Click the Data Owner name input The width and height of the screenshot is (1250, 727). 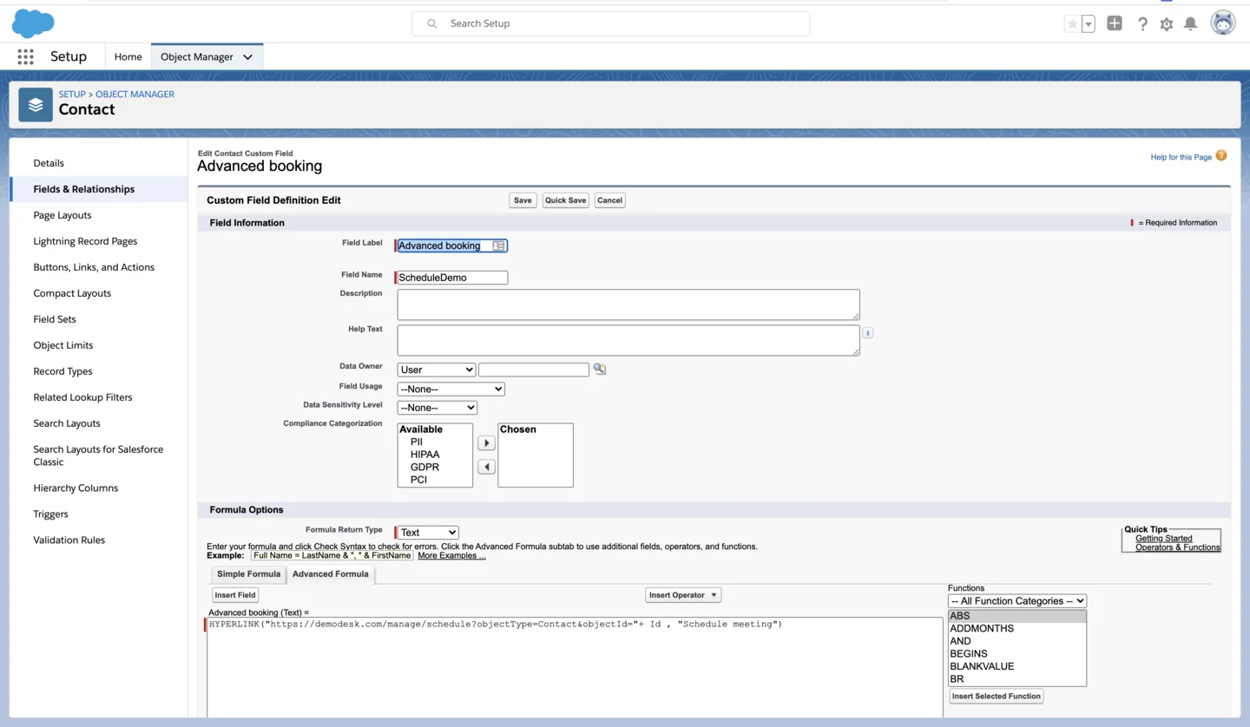[534, 370]
